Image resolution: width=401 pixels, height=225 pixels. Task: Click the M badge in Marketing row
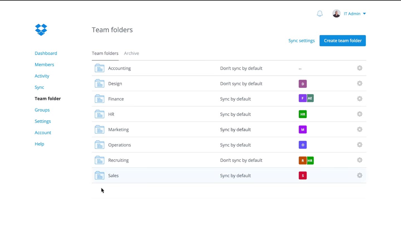tap(303, 129)
